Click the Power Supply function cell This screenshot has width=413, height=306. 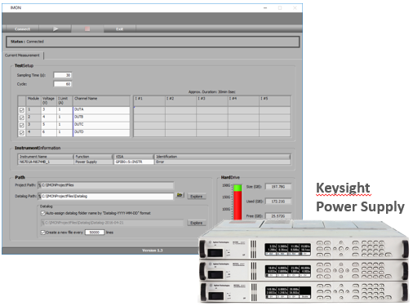pos(94,162)
